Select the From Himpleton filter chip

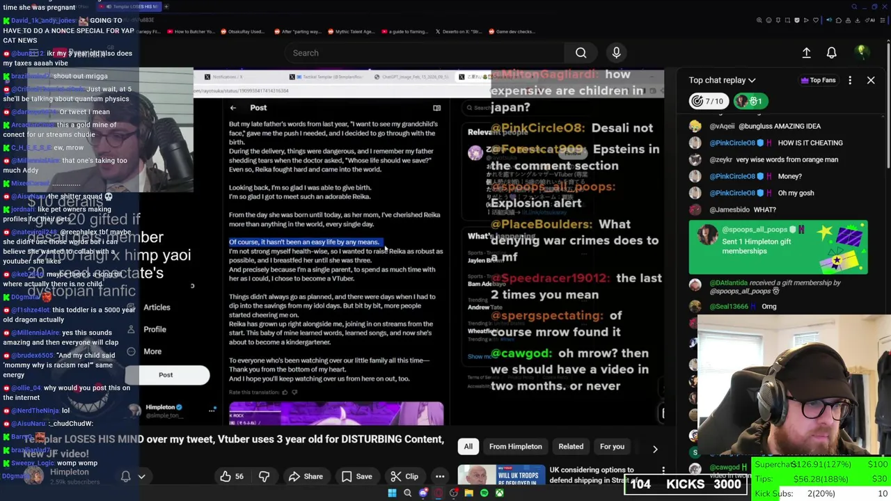point(515,447)
